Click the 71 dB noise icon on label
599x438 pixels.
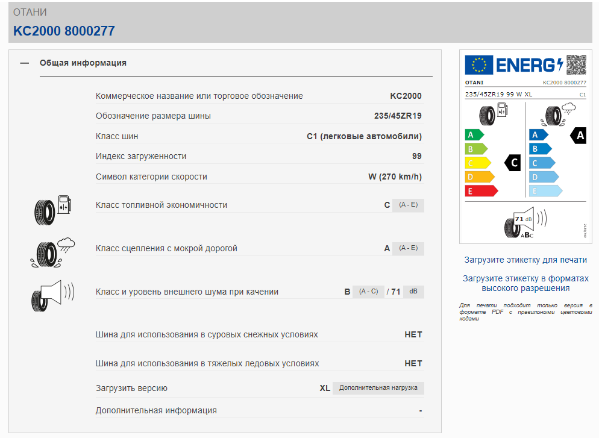coord(525,223)
